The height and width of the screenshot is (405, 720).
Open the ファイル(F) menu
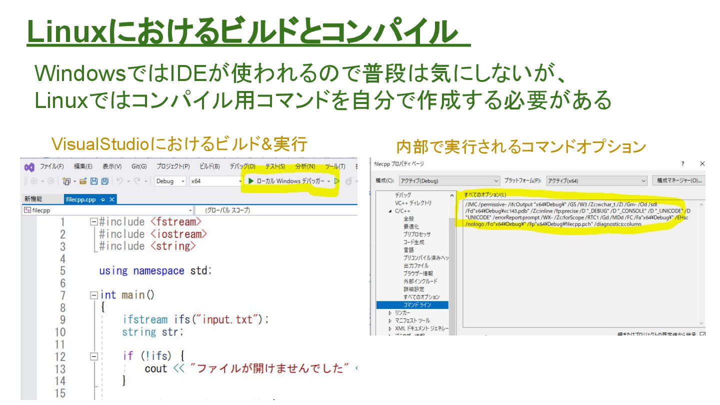52,166
